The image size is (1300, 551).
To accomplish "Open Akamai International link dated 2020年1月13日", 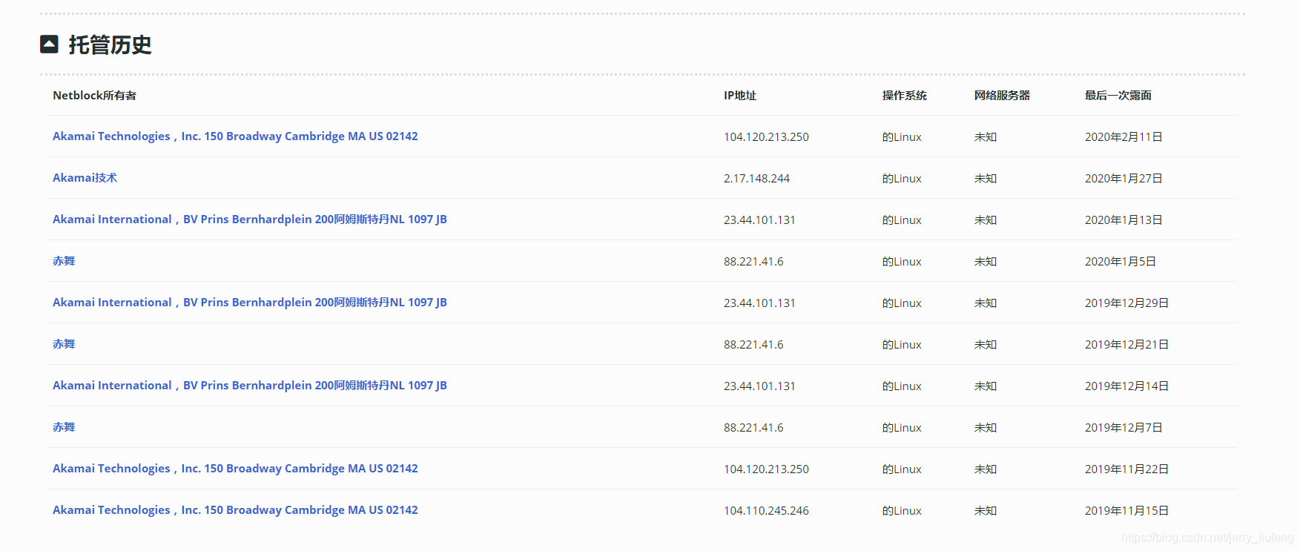I will (x=250, y=220).
